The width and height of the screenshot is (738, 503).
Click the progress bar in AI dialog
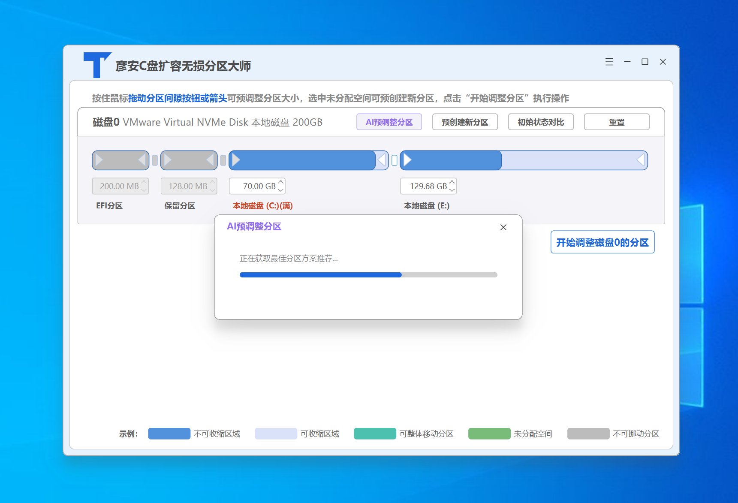pyautogui.click(x=368, y=275)
